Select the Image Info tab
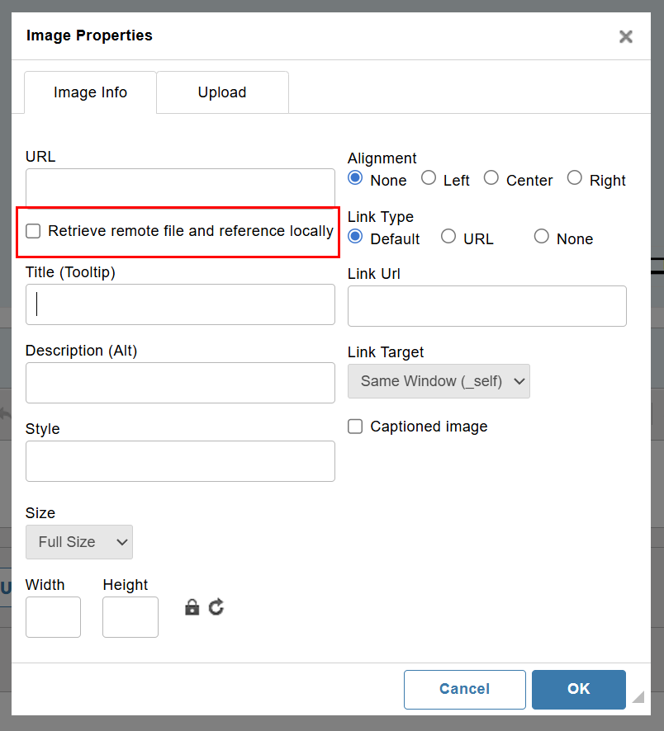The image size is (664, 731). 90,92
